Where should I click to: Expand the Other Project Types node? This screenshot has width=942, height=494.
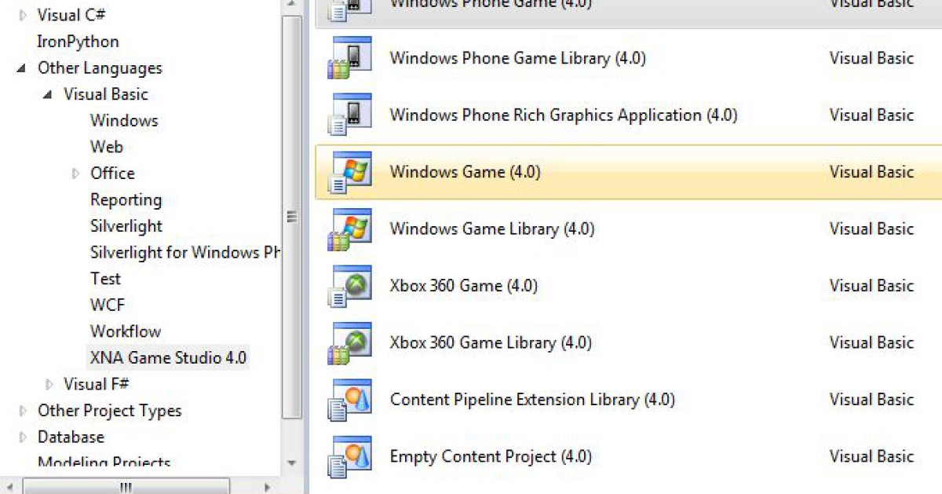click(x=22, y=411)
